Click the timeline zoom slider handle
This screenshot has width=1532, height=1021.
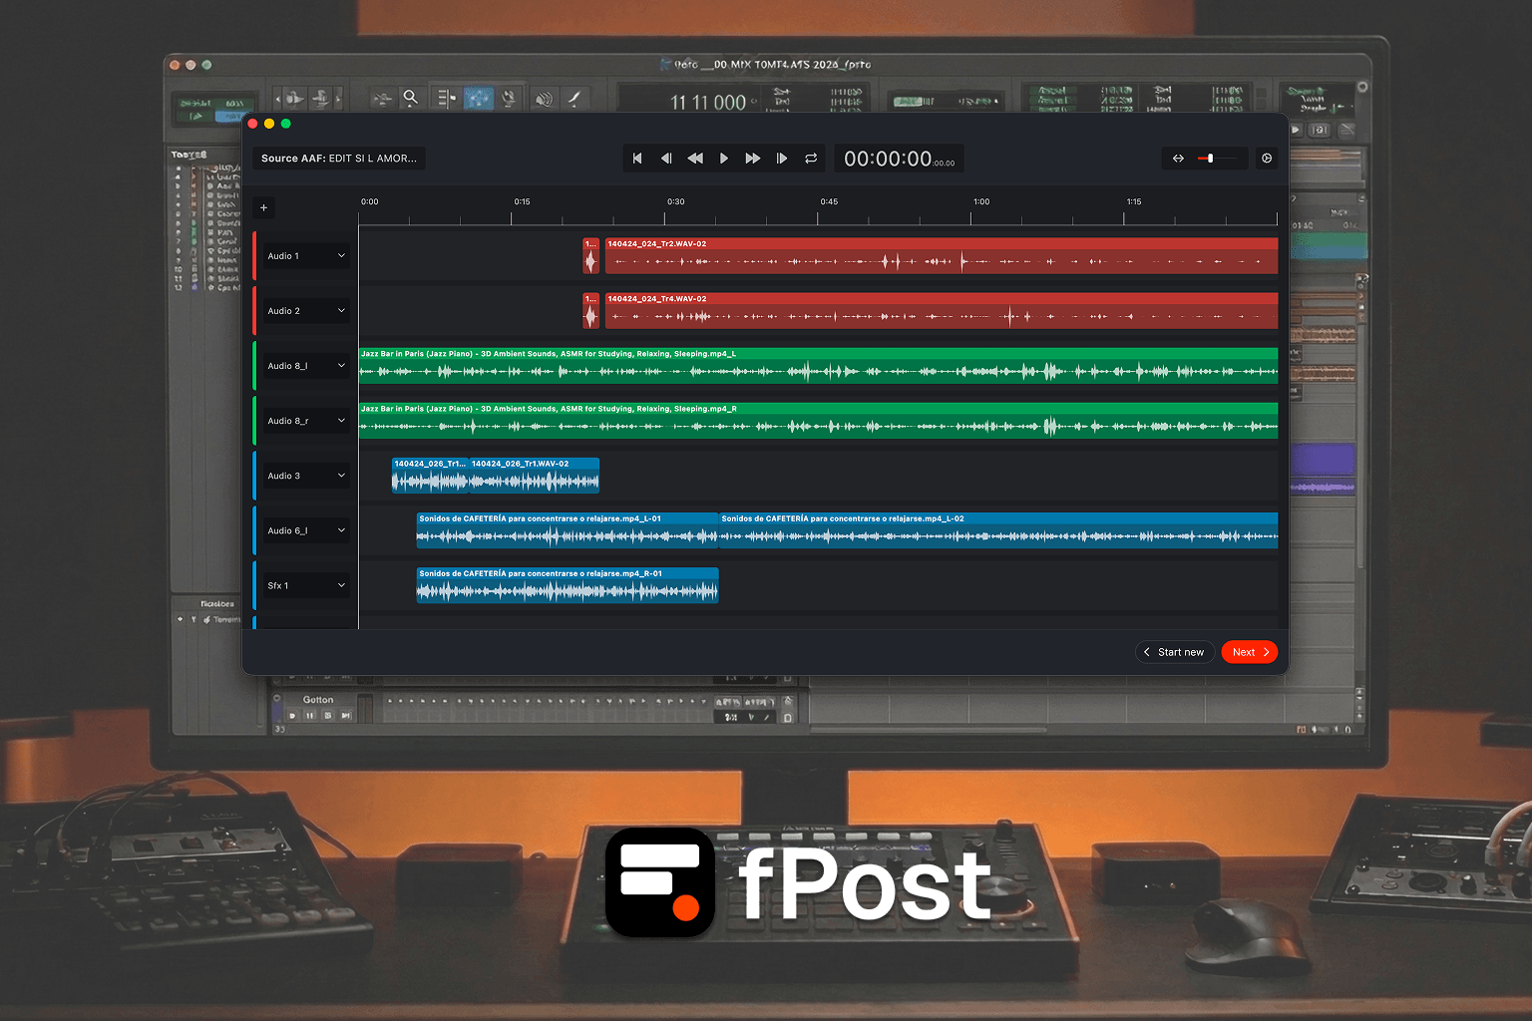(x=1210, y=159)
